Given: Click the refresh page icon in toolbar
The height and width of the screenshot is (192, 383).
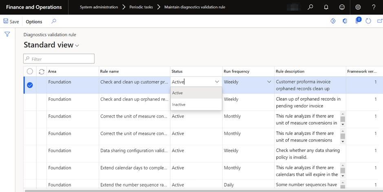Looking at the screenshot, I should [x=368, y=21].
